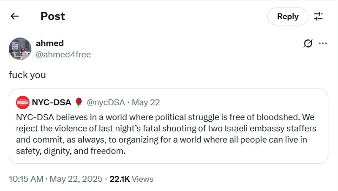
Task: Open the reply filter settings icon
Action: (318, 16)
